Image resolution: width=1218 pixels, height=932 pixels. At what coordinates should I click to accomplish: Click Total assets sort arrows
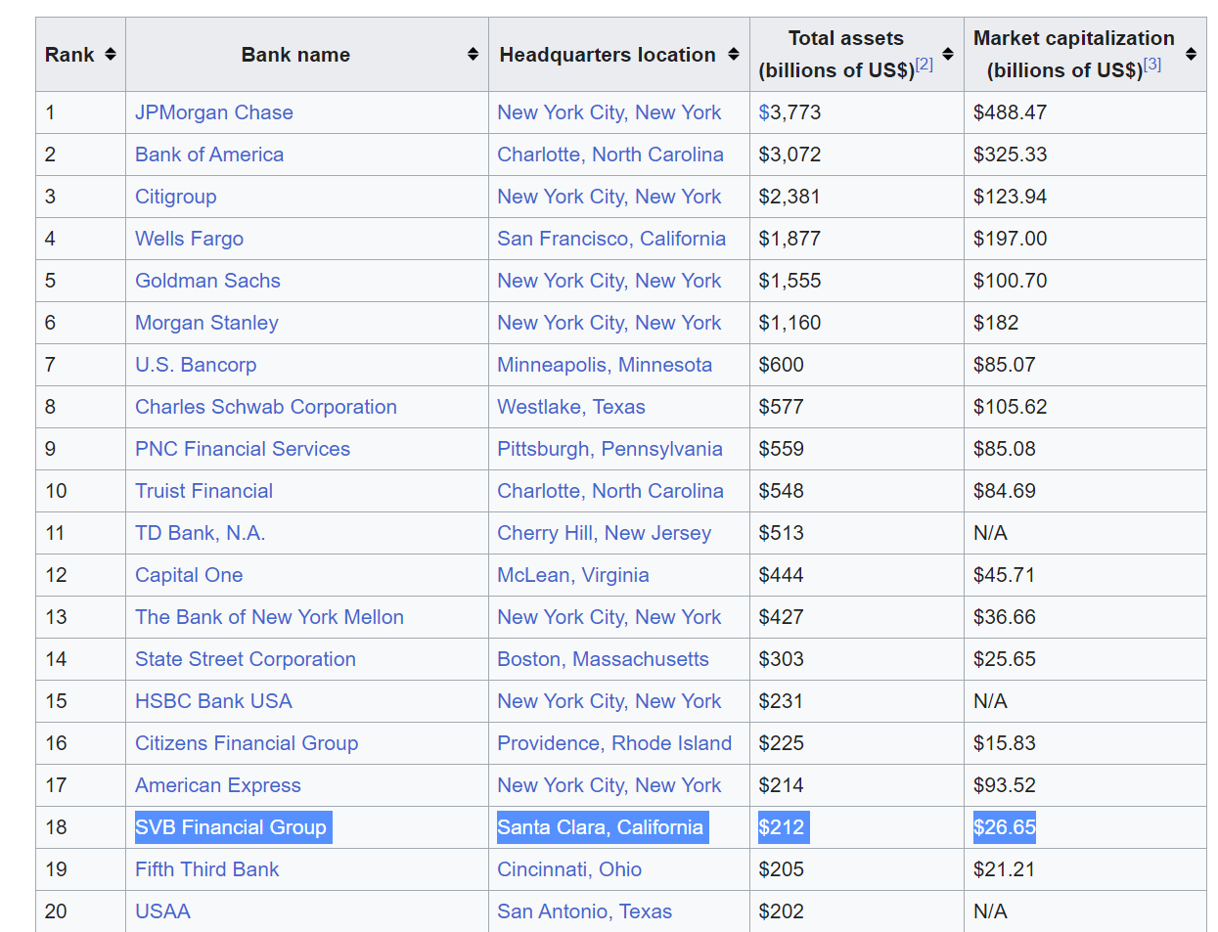point(948,55)
